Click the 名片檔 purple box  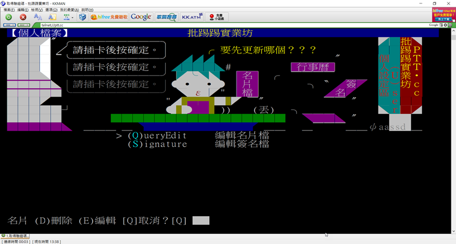(x=247, y=84)
